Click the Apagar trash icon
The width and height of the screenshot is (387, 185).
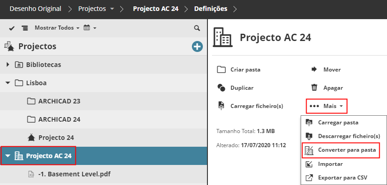point(314,87)
